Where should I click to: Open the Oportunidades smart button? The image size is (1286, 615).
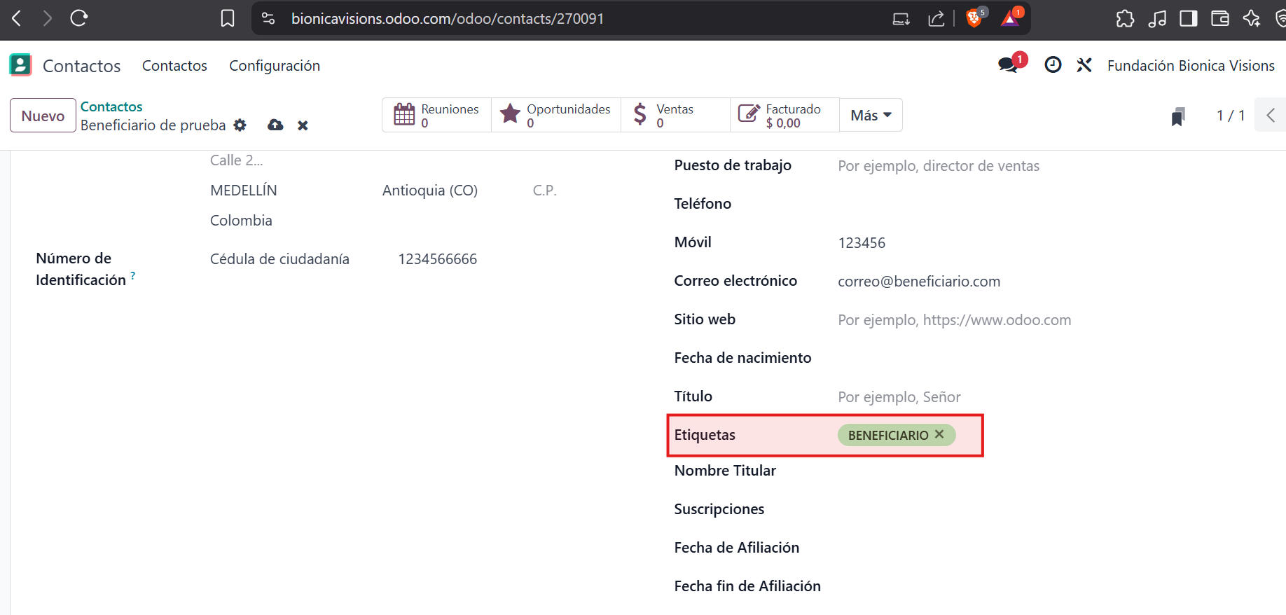pos(556,116)
